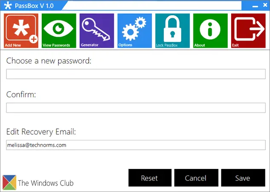Click The Windows Club colored logo

click(9, 183)
